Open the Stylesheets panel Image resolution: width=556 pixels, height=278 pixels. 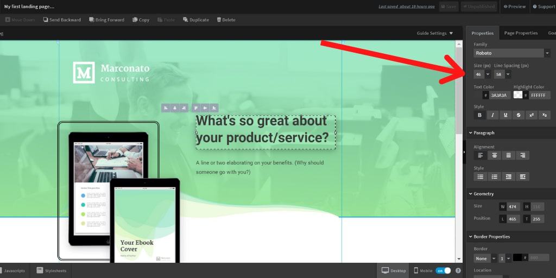(51, 270)
